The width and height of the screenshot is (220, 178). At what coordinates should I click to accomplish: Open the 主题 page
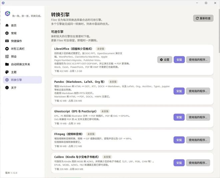click(22, 72)
